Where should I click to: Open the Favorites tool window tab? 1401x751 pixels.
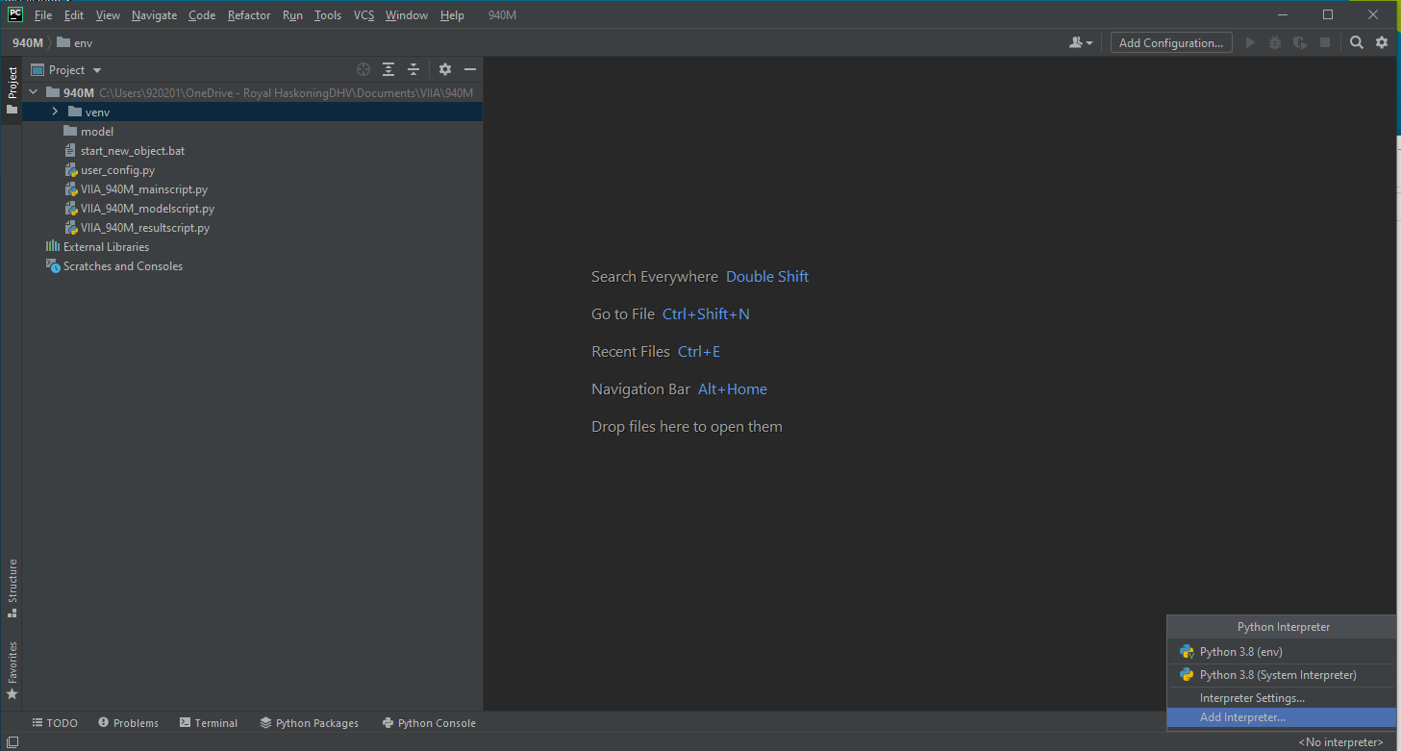tap(12, 670)
